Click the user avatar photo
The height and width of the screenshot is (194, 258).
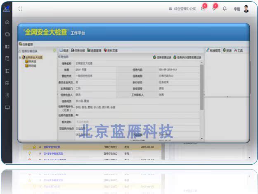tap(246, 9)
